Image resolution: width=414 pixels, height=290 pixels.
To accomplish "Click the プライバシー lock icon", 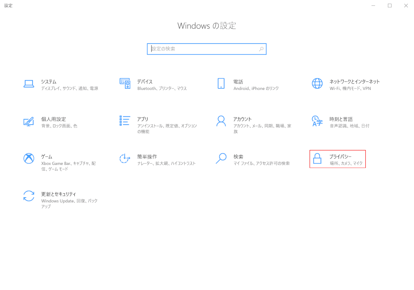I will (317, 158).
